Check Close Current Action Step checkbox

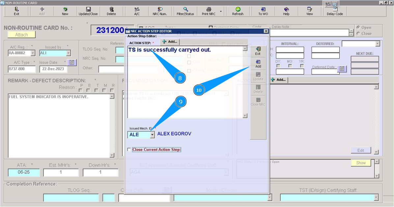tap(129, 149)
